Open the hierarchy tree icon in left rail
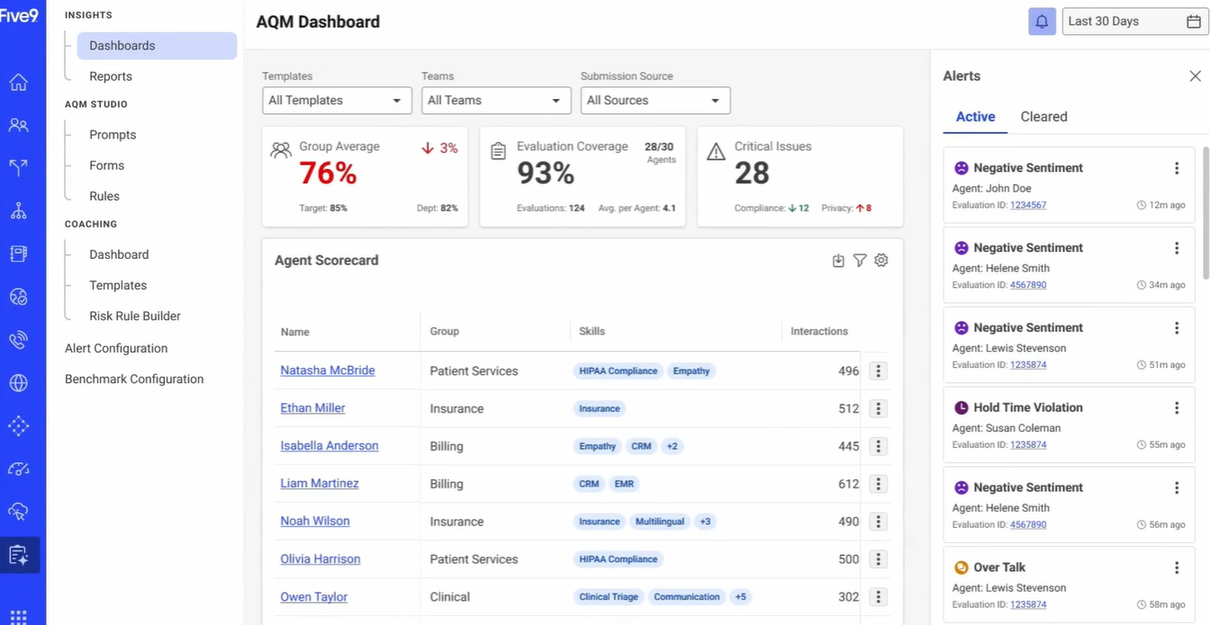The height and width of the screenshot is (625, 1210). point(18,211)
